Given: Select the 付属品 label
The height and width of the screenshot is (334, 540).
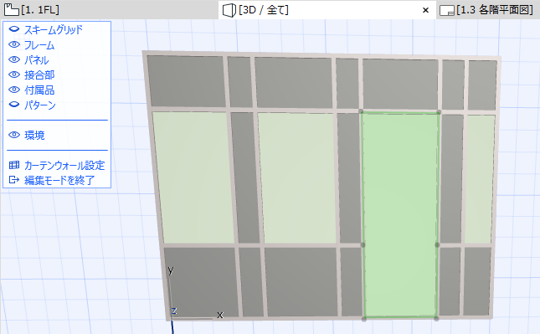Looking at the screenshot, I should click(x=39, y=90).
